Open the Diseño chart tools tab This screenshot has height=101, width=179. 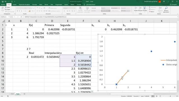(72, 4)
